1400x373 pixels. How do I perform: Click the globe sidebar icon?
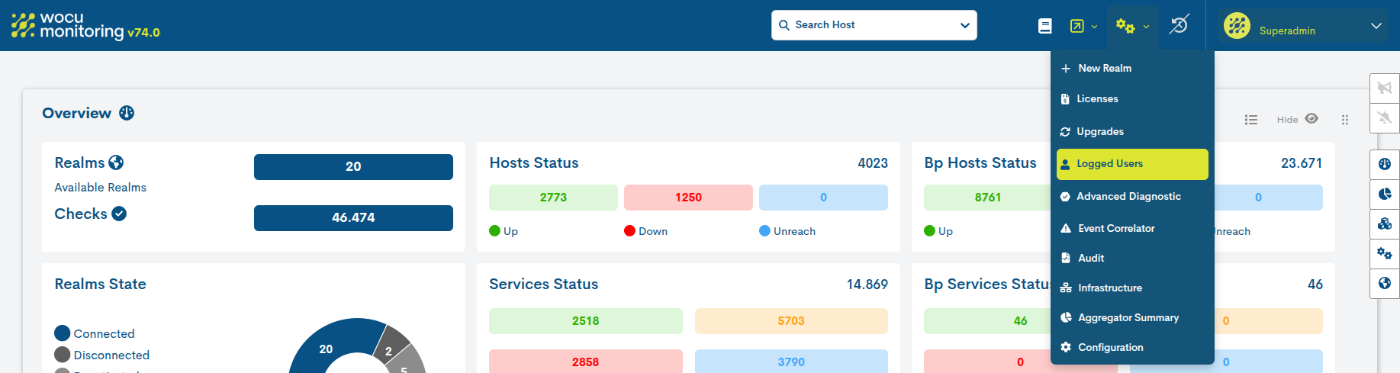[x=1385, y=283]
